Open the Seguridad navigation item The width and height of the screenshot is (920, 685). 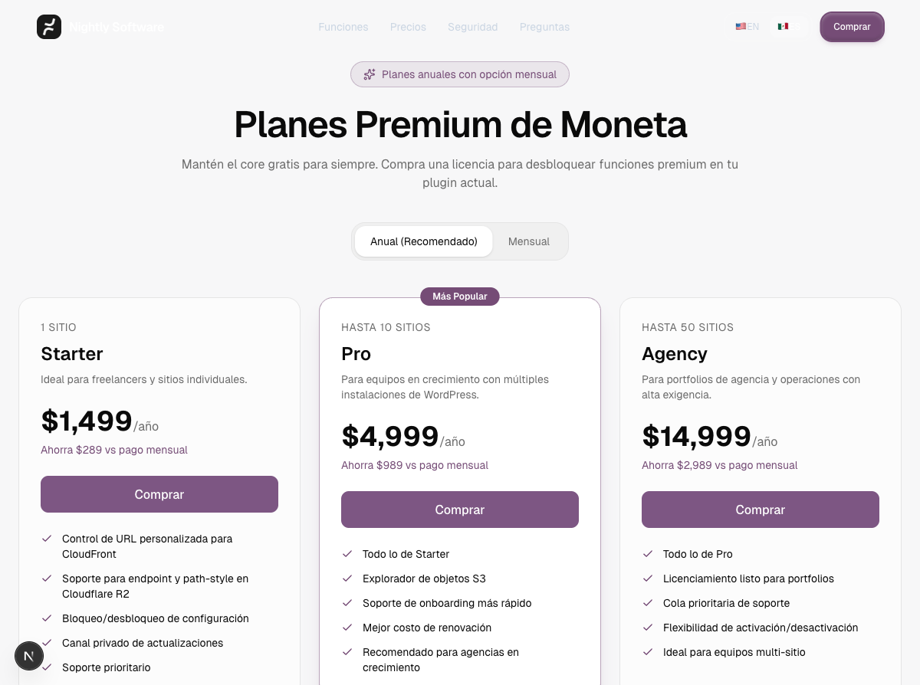pyautogui.click(x=473, y=27)
